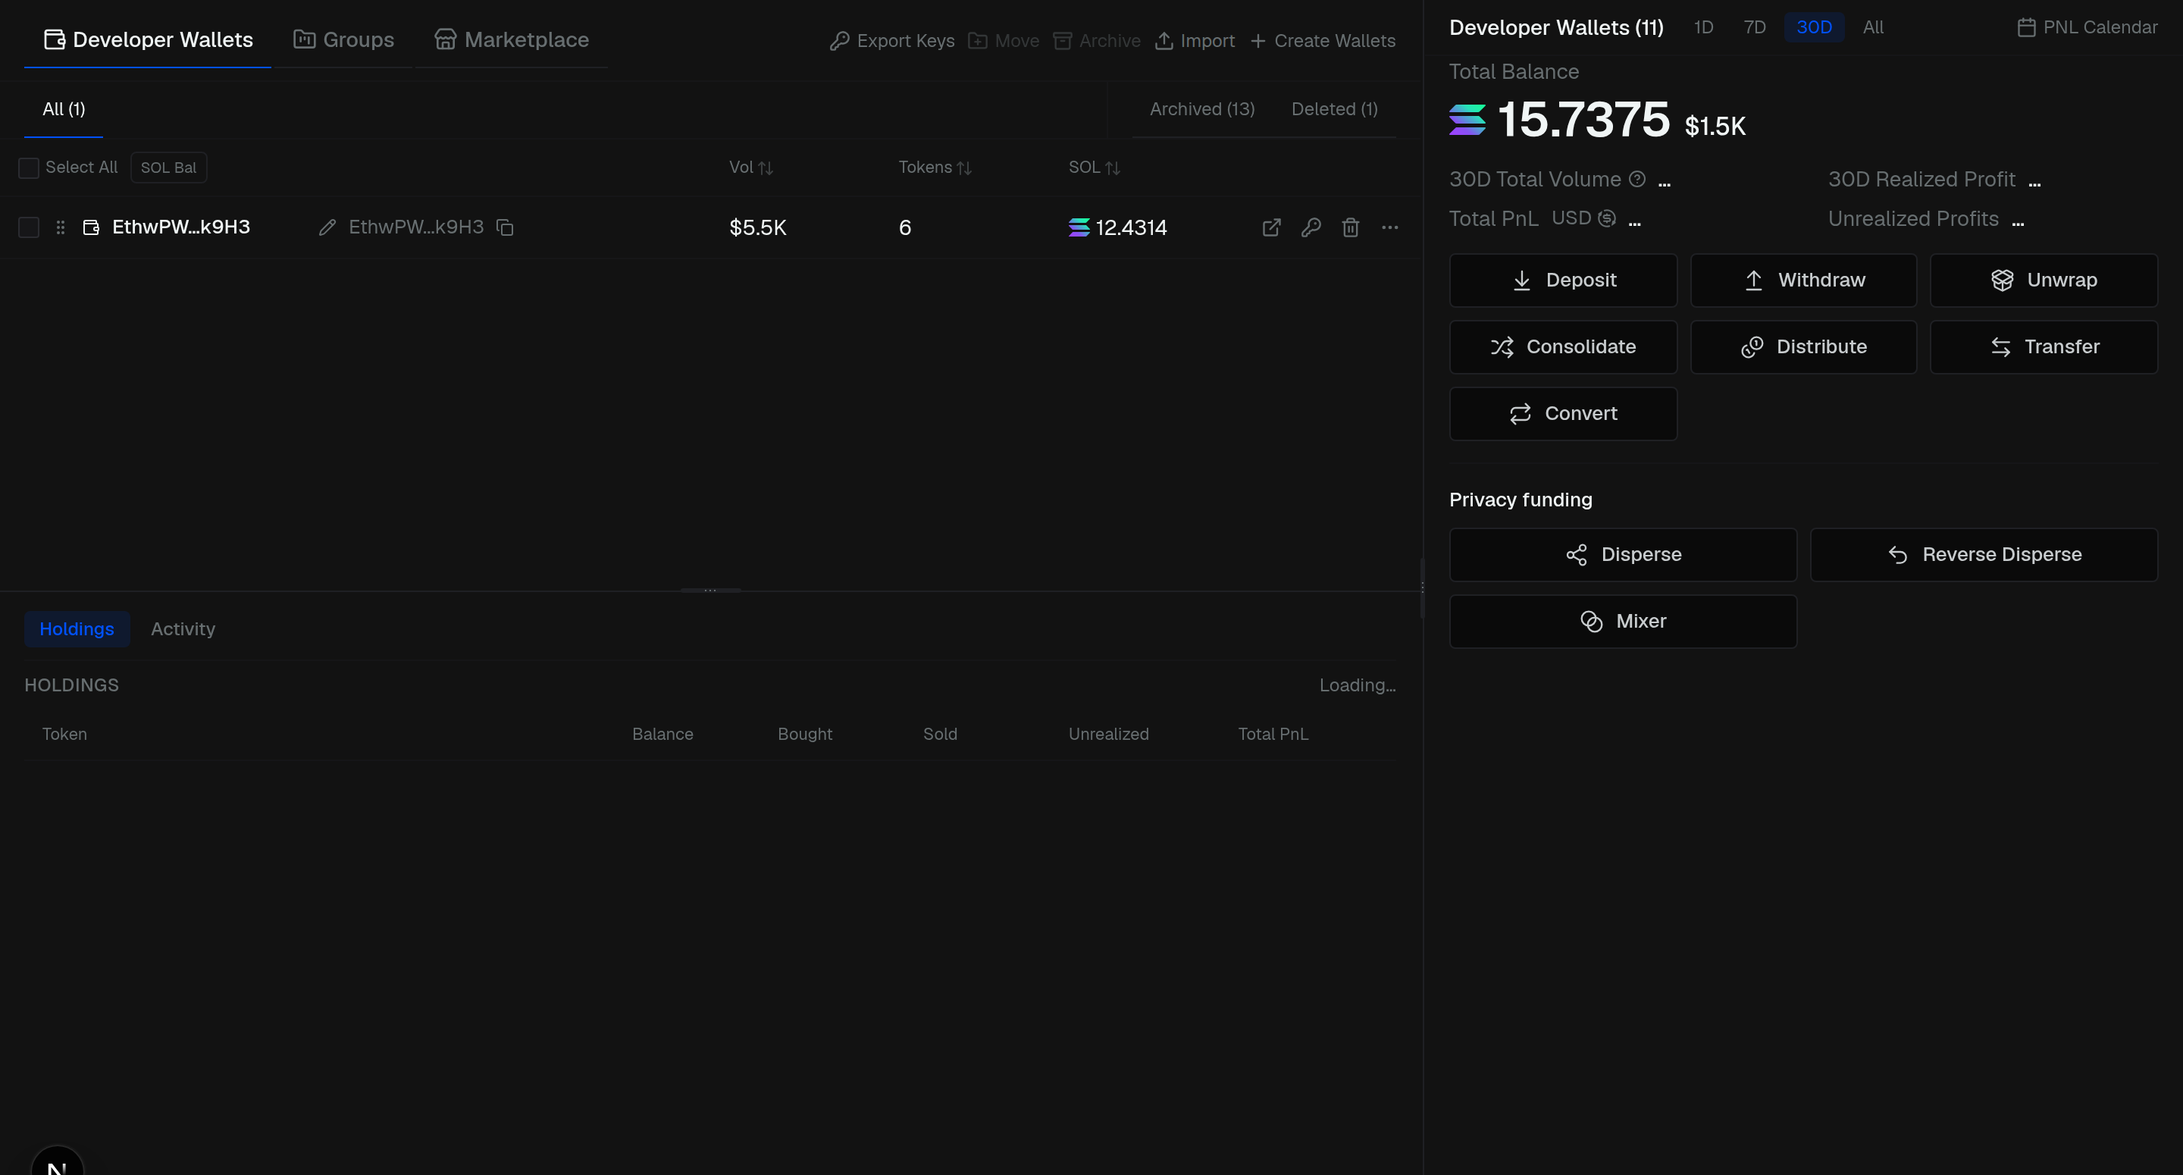Click the Sold column header
2183x1175 pixels.
tap(940, 734)
